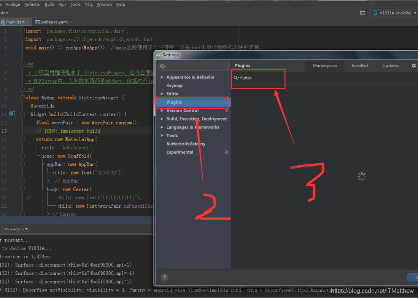Click the icon beside Experimental row
The height and width of the screenshot is (298, 418).
click(x=226, y=152)
